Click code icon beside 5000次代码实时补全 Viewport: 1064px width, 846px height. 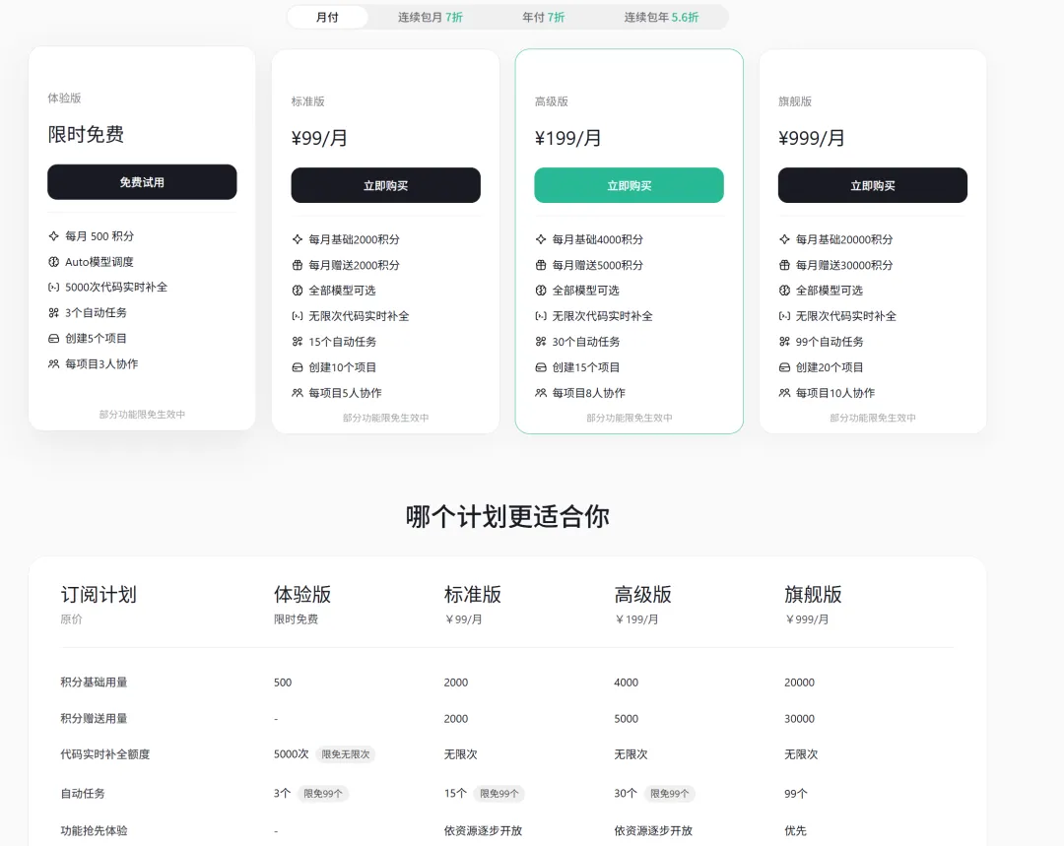tap(53, 287)
